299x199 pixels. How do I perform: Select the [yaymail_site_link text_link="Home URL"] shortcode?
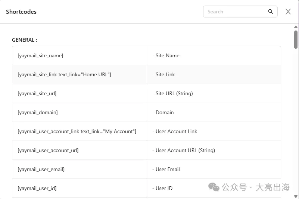[64, 74]
